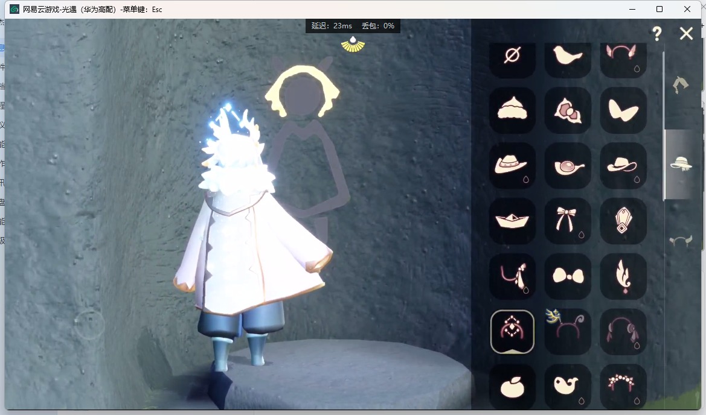Choose the dangling tassel hair ornament
Image resolution: width=706 pixels, height=415 pixels.
pyautogui.click(x=512, y=276)
